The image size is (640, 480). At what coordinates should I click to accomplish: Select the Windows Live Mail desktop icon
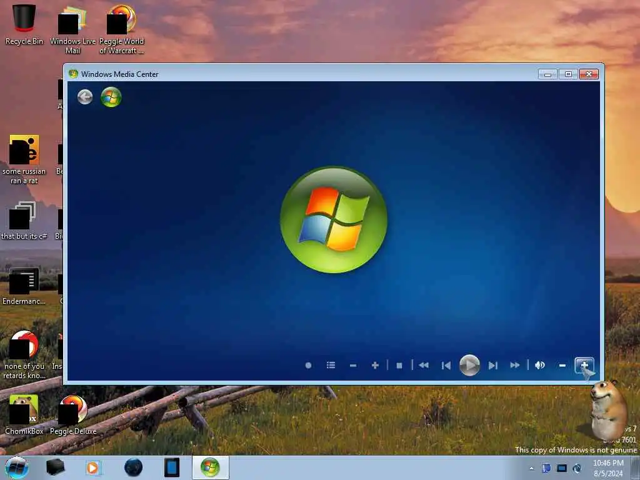tap(72, 29)
